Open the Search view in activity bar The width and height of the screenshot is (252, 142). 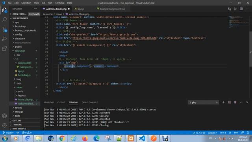pos(4,19)
